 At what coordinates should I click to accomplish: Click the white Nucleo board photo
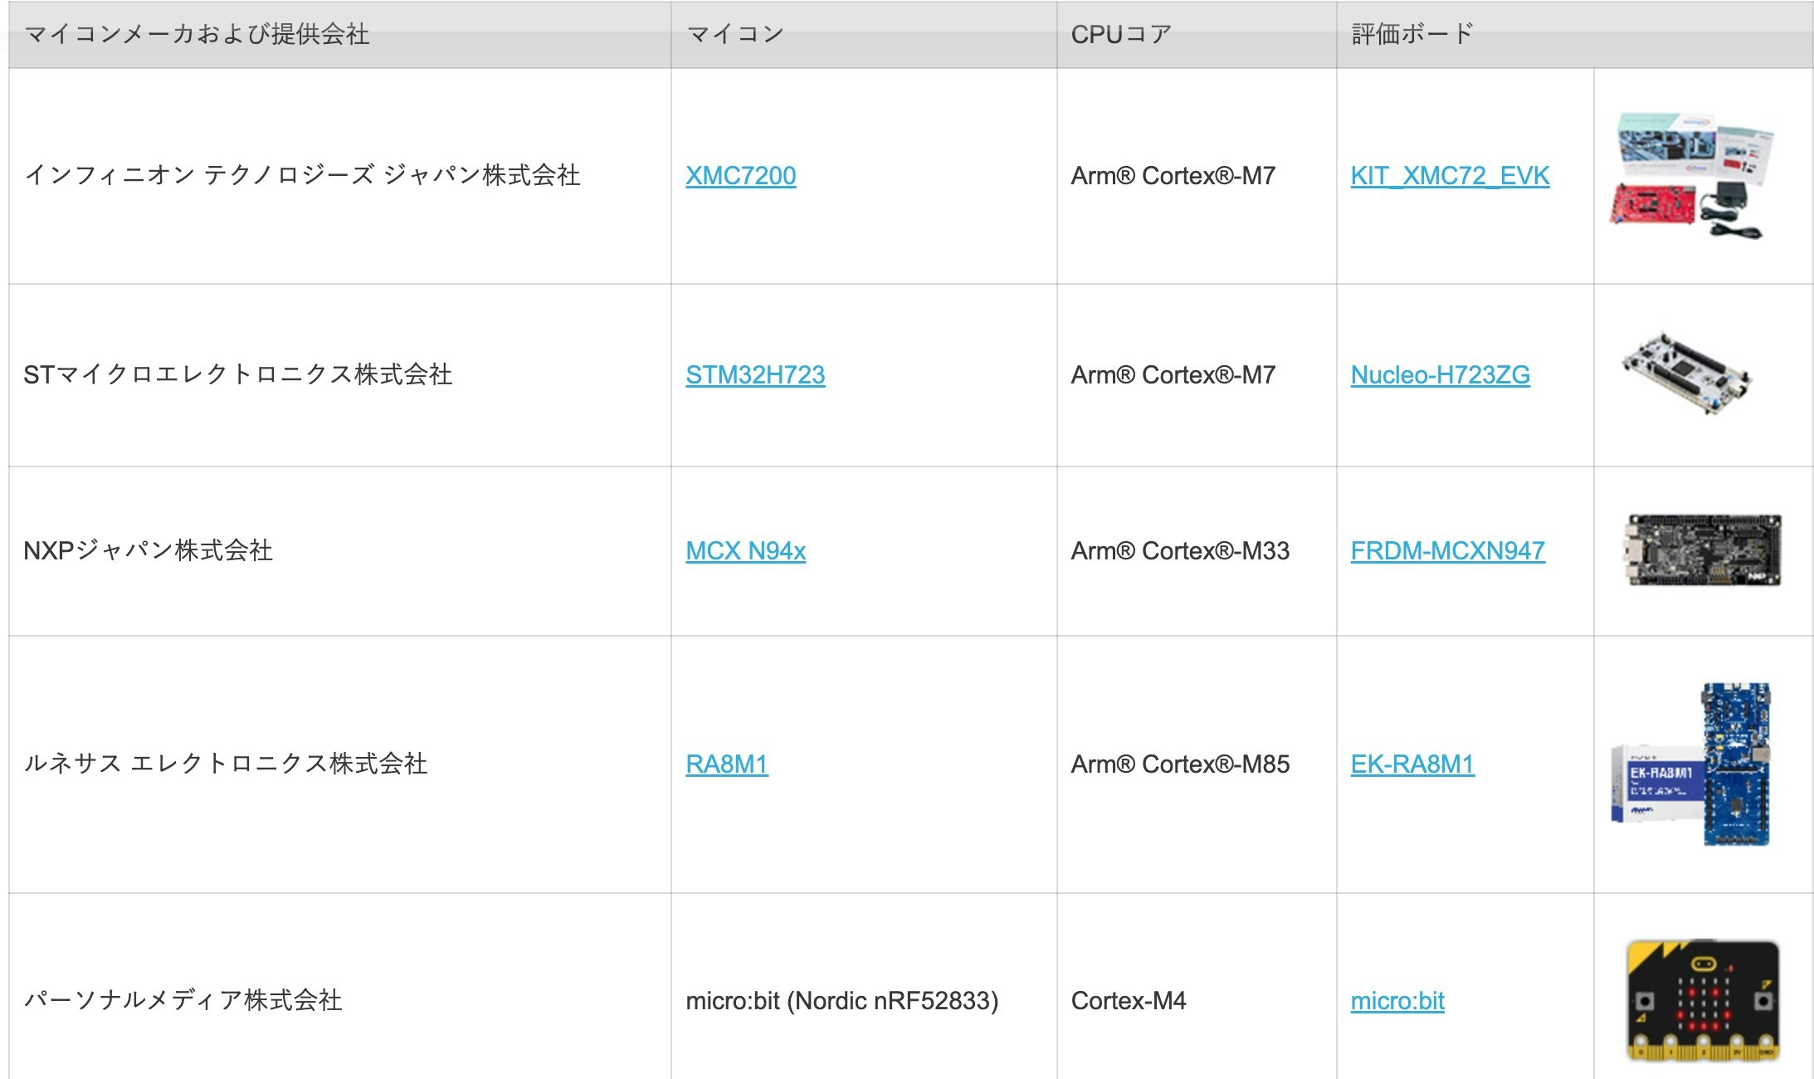1686,373
